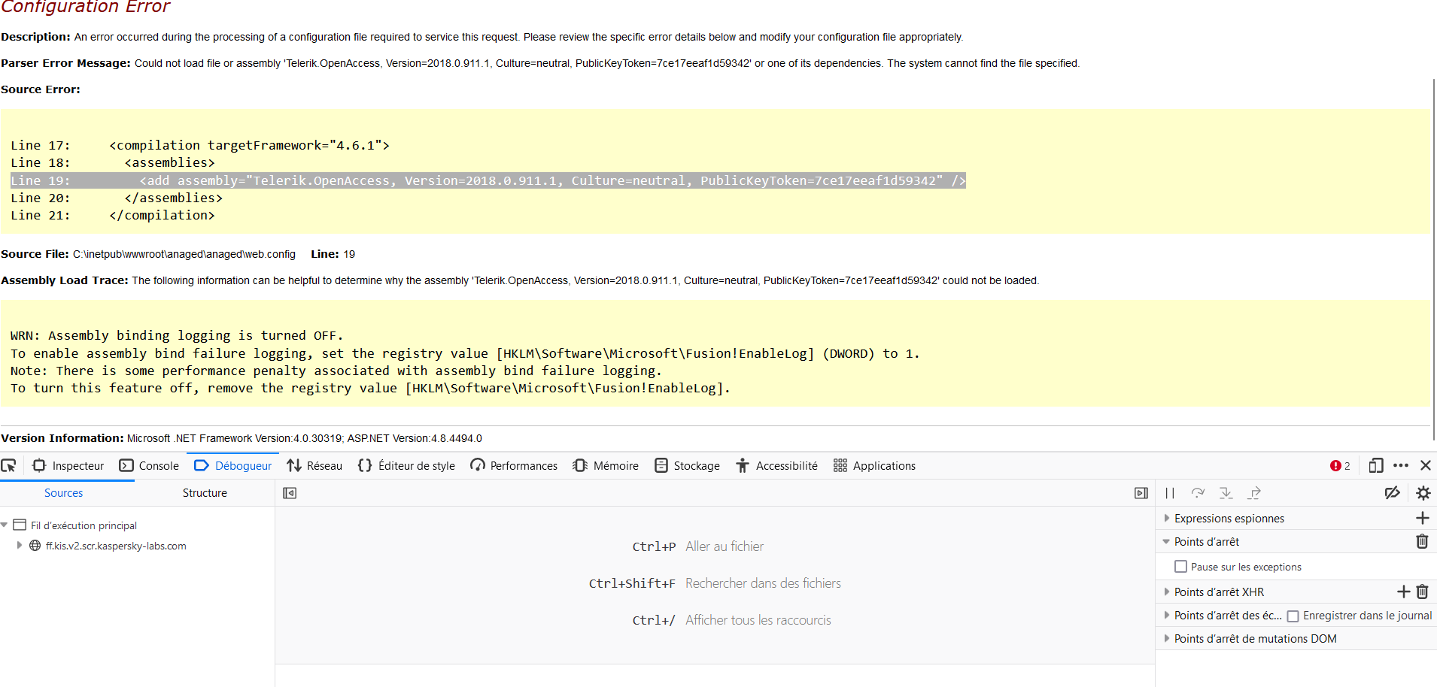Click the web.config source file path

pyautogui.click(x=184, y=254)
